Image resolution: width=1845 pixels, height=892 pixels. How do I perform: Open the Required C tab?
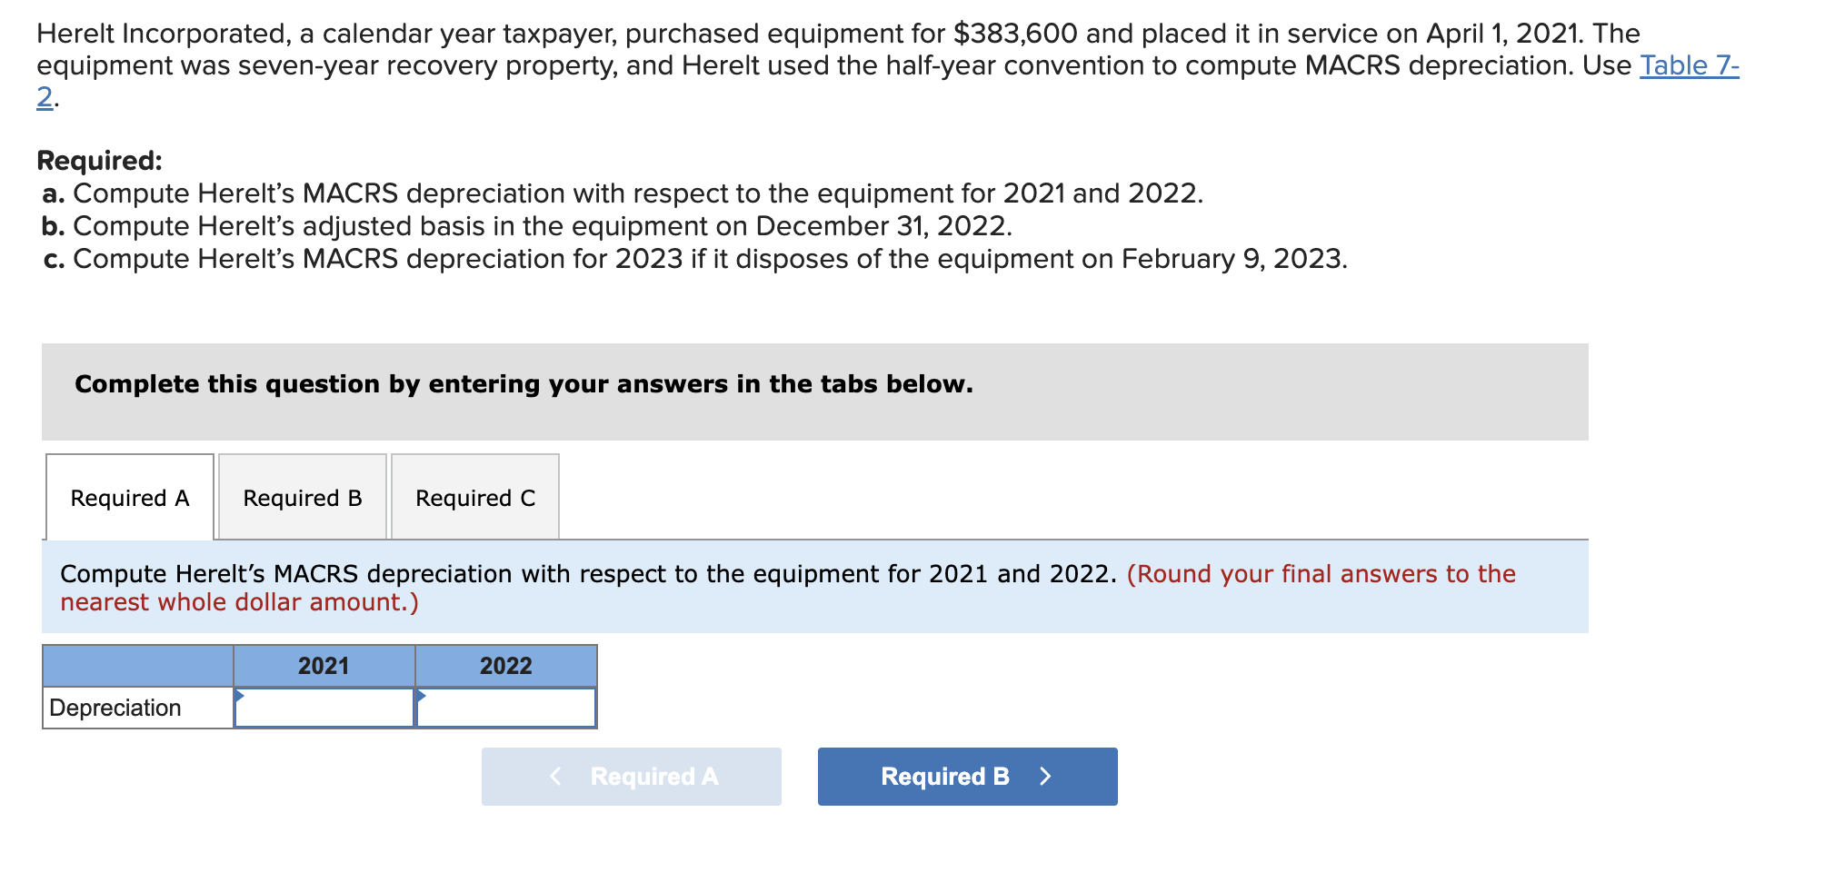[x=475, y=498]
